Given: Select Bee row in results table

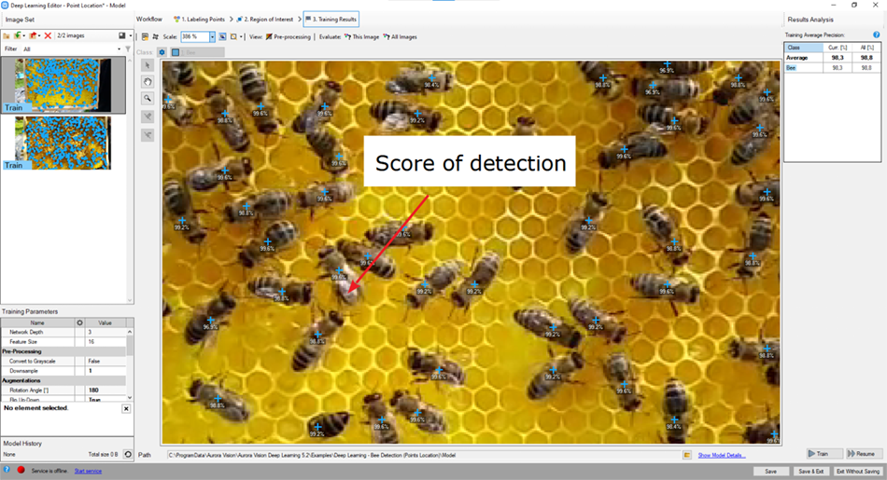Looking at the screenshot, I should (x=832, y=68).
